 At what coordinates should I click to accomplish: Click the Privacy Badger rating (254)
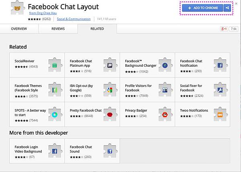pos(136,116)
